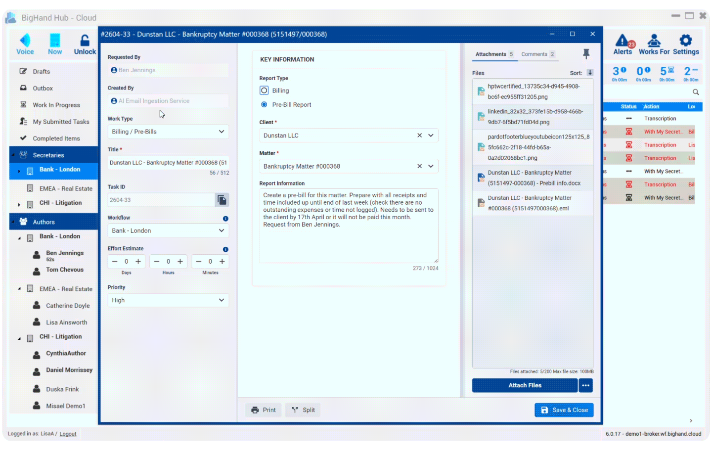Select author Tom Chevous
The height and width of the screenshot is (455, 712).
coord(65,270)
